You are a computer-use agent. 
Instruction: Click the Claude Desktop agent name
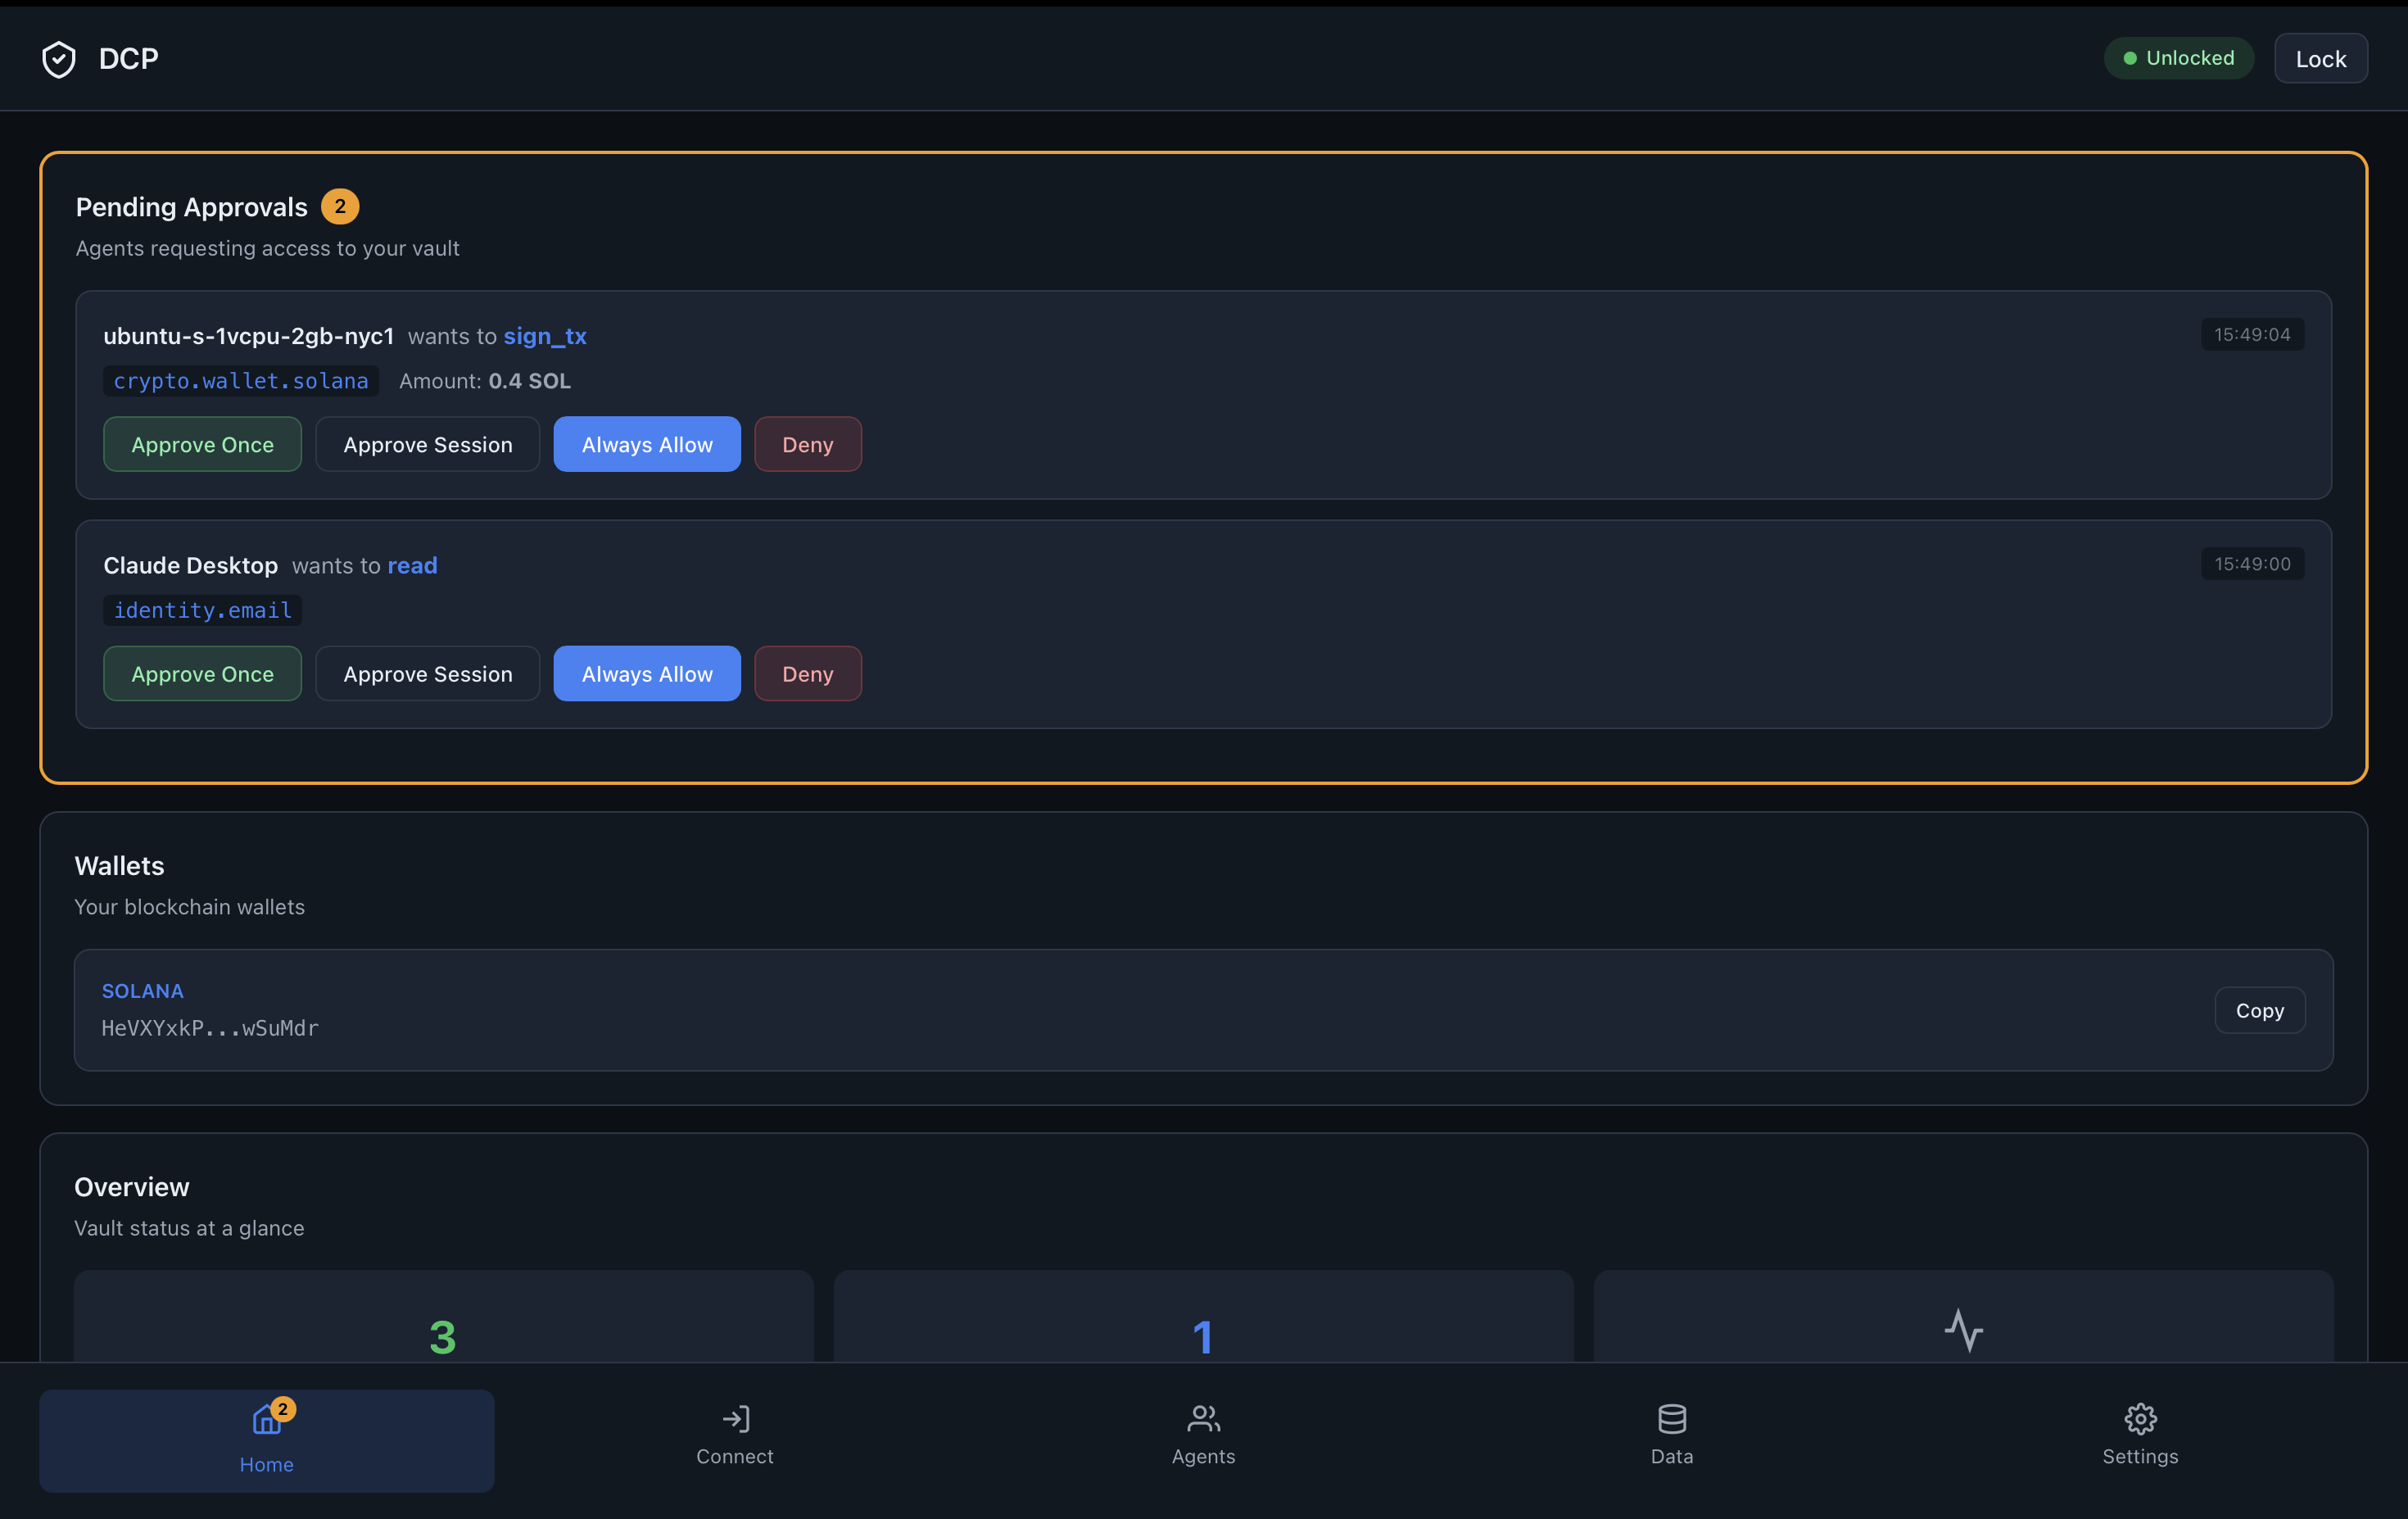pos(190,565)
